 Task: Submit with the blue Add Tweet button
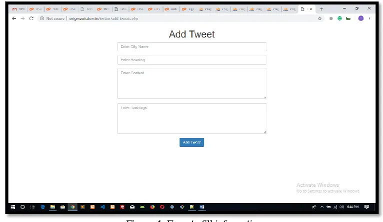click(191, 142)
